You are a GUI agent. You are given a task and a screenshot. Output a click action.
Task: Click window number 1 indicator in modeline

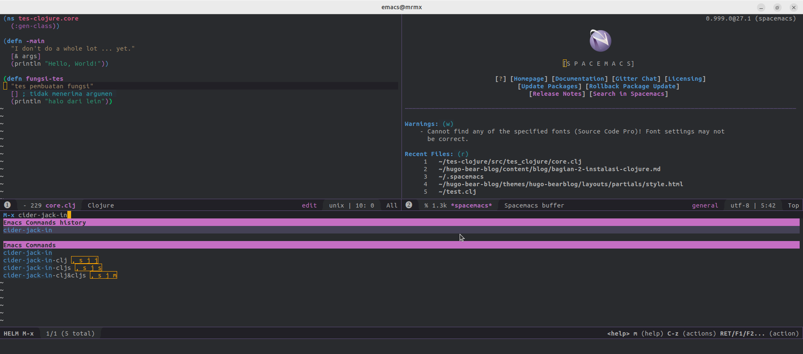8,205
